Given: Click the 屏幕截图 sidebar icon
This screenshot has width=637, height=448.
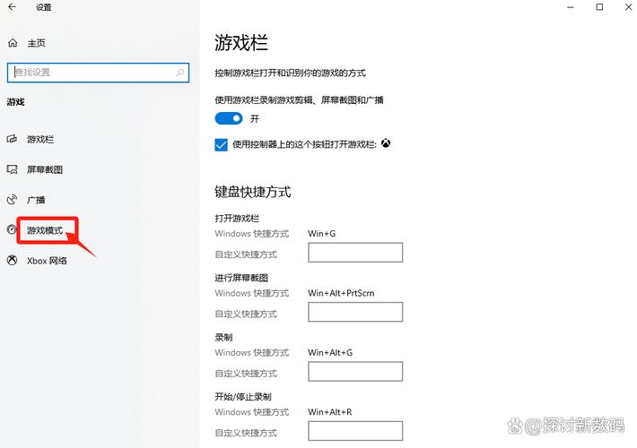Looking at the screenshot, I should 13,169.
